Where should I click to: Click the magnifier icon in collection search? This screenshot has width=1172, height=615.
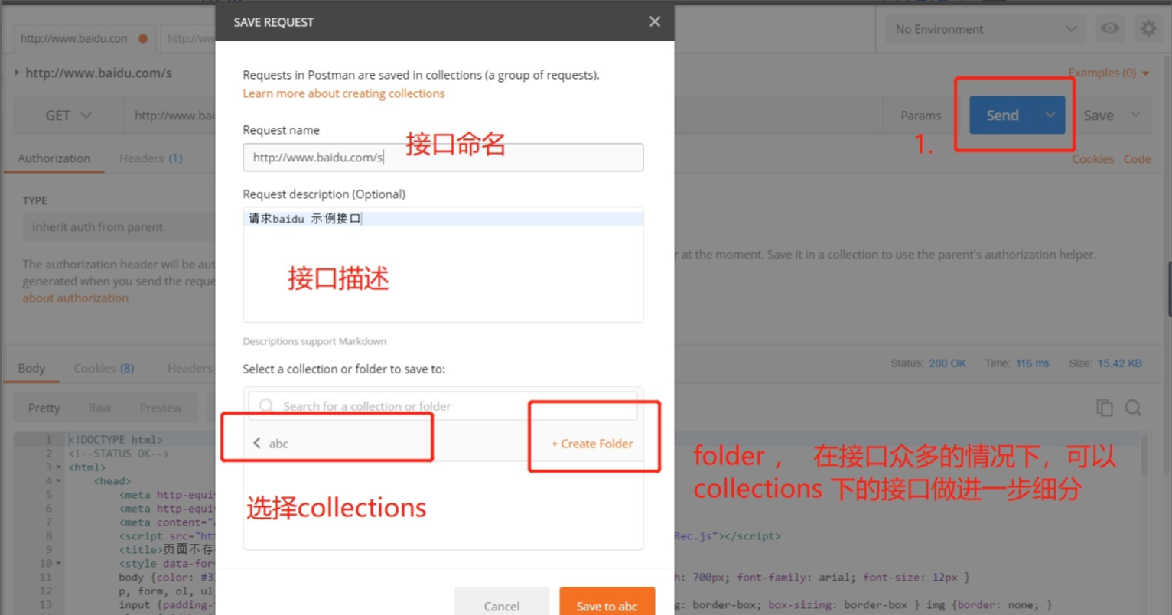coord(265,405)
